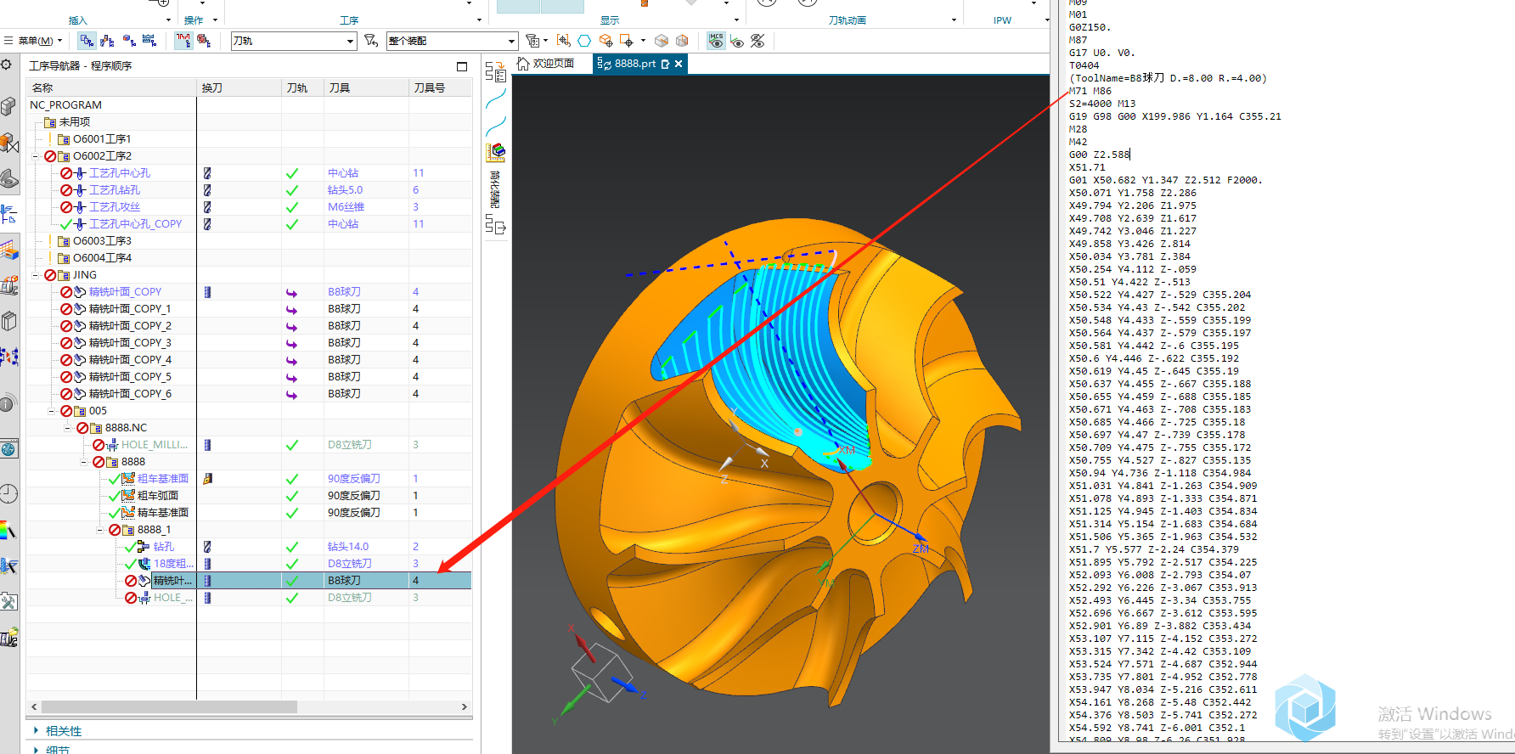Screen dimensions: 1515x754
Task: Switch to the 欢迎页面 tab
Action: click(545, 64)
